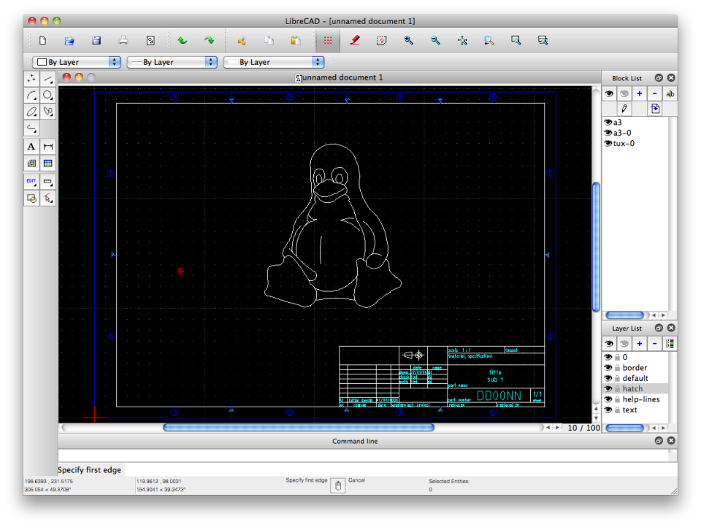Viewport: 701px width, 527px height.
Task: Toggle visibility of the hatch layer
Action: 609,388
